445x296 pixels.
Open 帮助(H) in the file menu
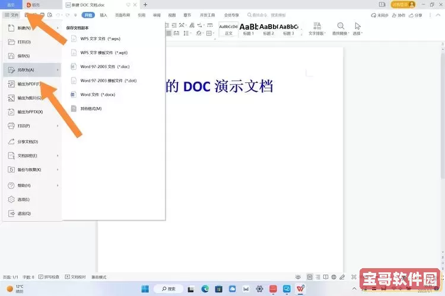[32, 185]
